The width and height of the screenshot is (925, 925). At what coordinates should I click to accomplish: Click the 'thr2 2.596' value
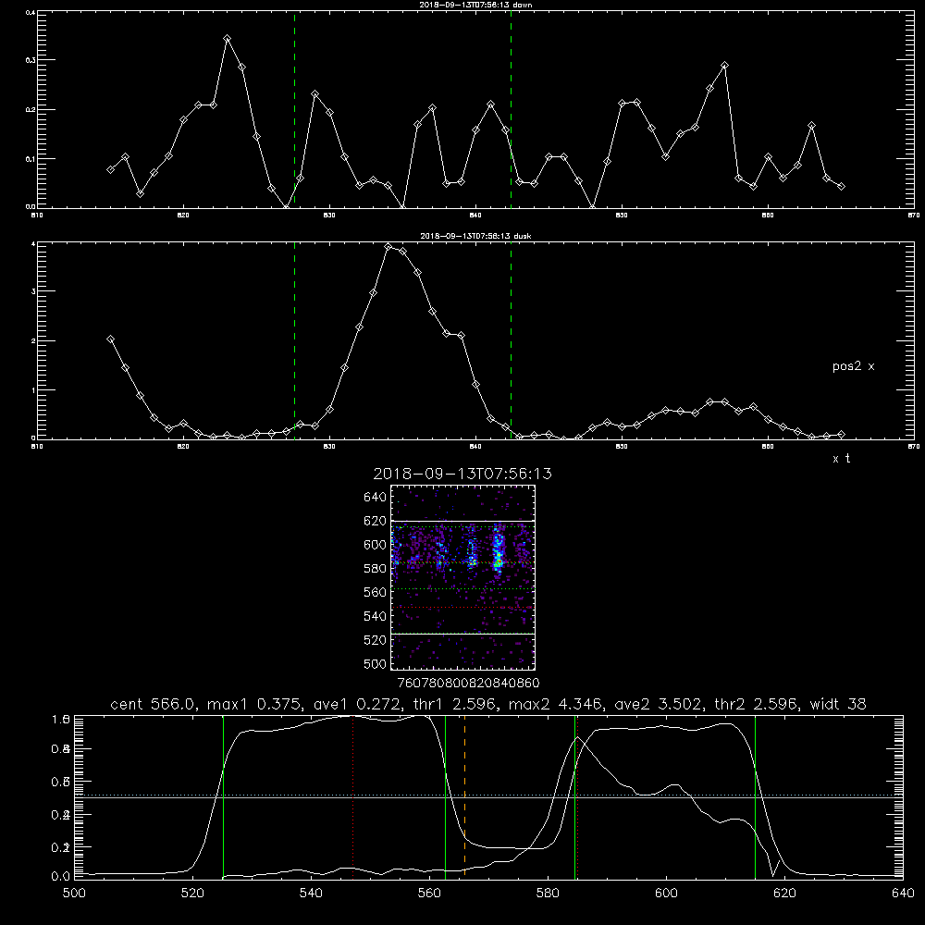click(757, 704)
